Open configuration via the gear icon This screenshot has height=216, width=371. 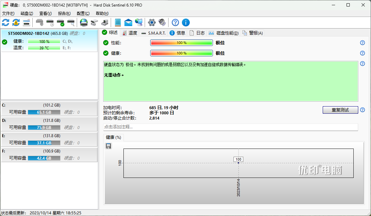(152, 23)
